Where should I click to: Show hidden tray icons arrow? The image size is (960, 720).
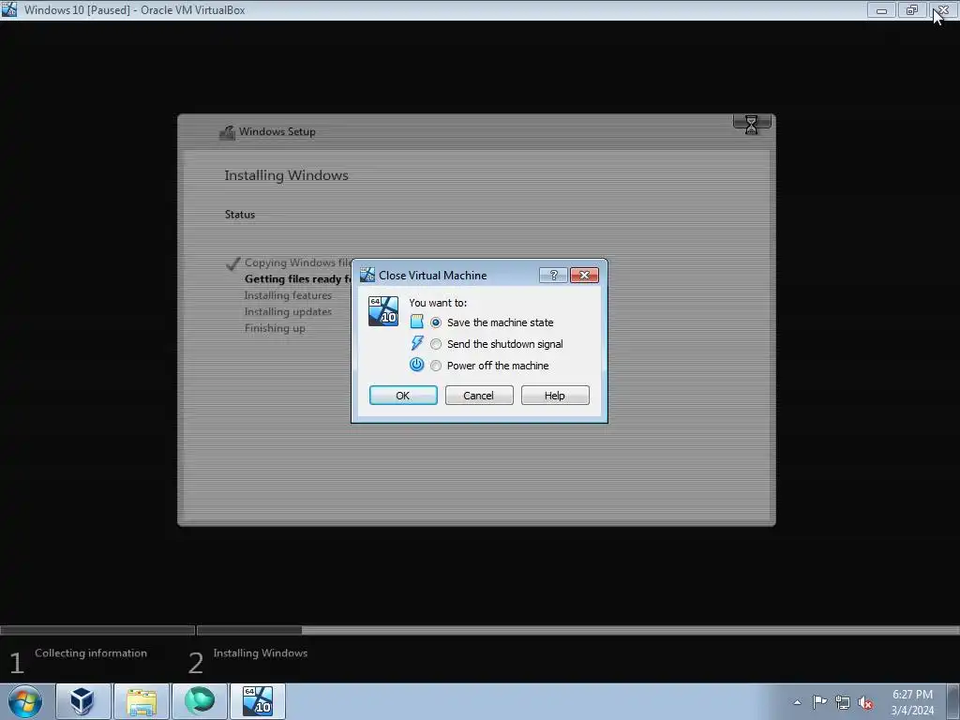coord(797,702)
